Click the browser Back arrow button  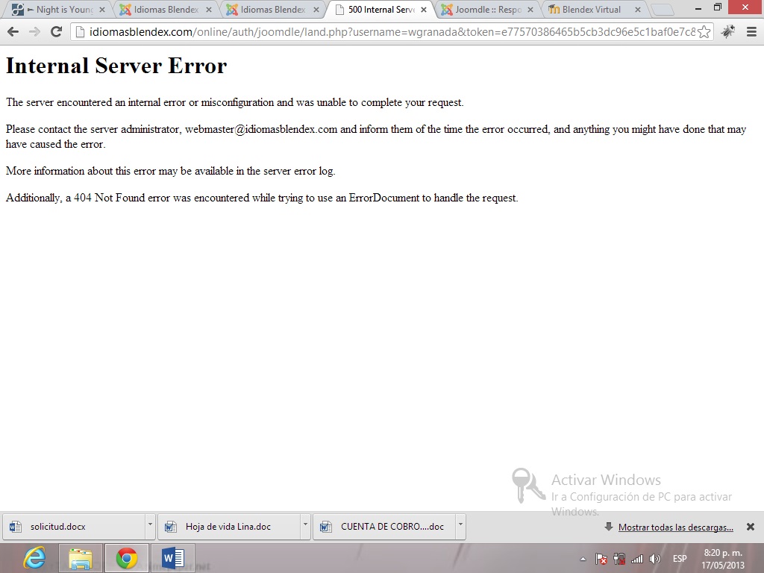(x=13, y=32)
